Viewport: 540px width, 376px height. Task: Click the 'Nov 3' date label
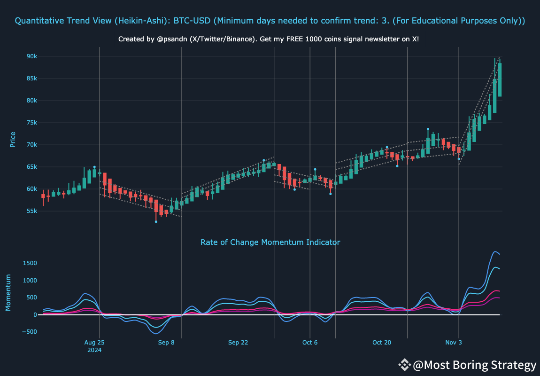click(454, 343)
